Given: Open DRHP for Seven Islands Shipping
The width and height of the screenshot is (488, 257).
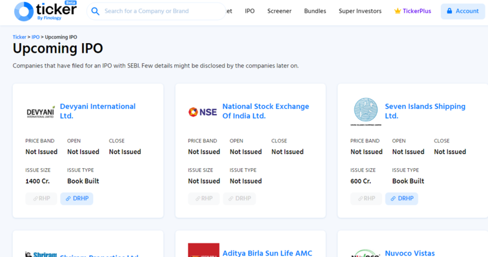Looking at the screenshot, I should click(402, 198).
